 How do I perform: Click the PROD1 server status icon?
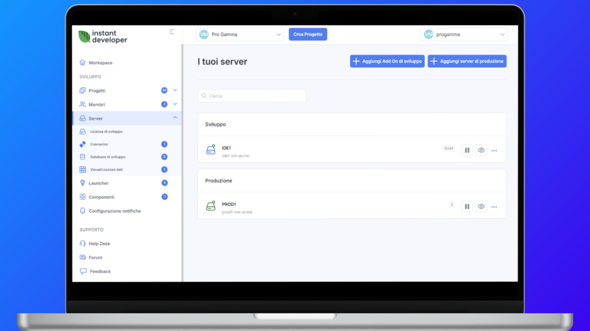point(211,206)
